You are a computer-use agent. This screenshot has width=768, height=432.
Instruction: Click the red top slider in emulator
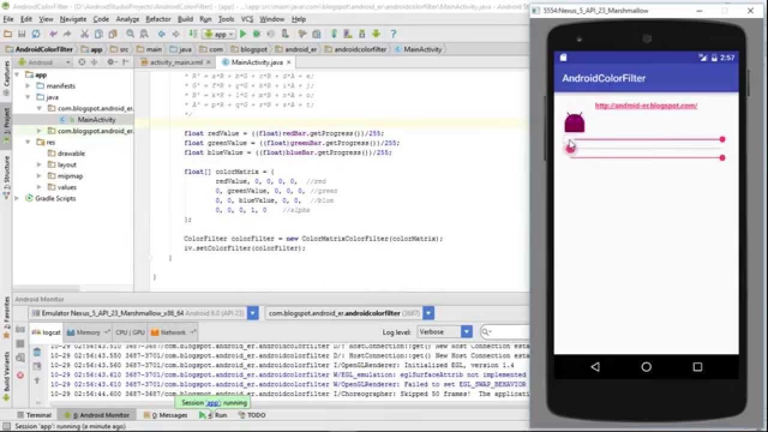646,139
